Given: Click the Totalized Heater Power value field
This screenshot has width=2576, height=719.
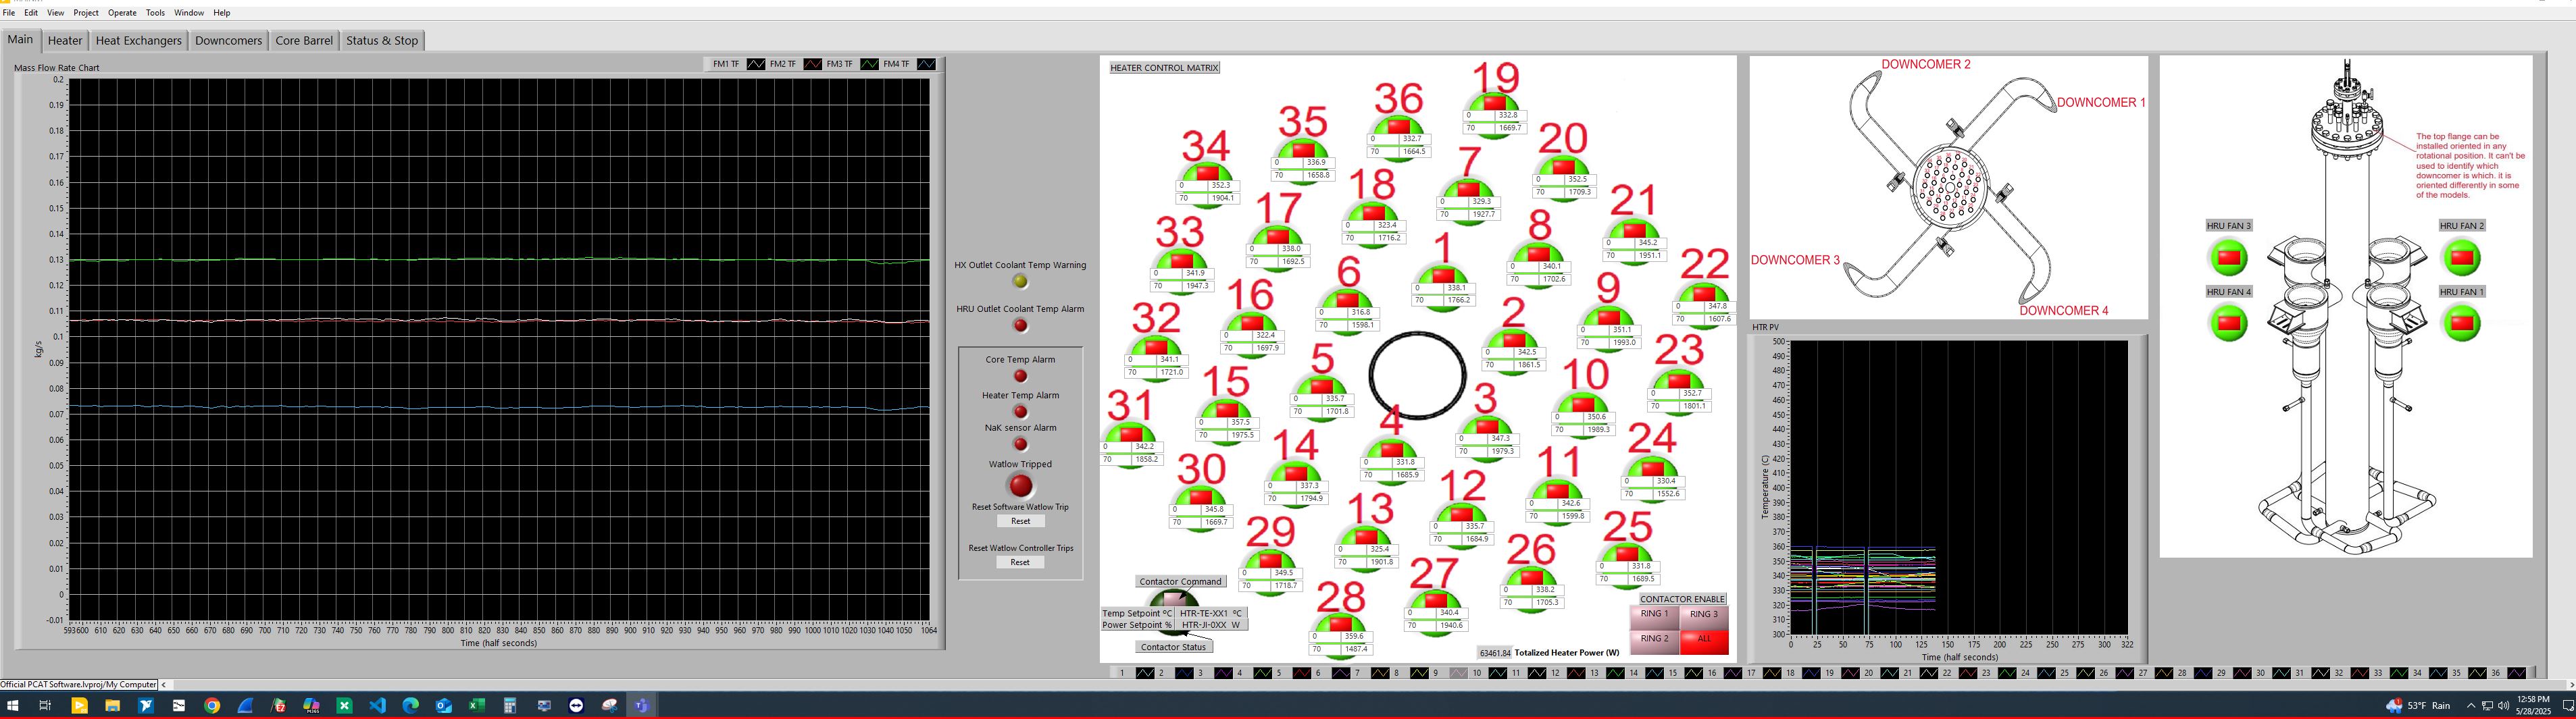Looking at the screenshot, I should (1495, 653).
